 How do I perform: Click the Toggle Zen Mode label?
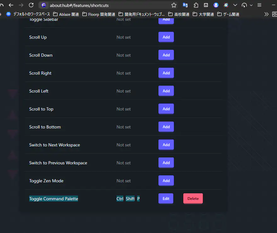46,181
